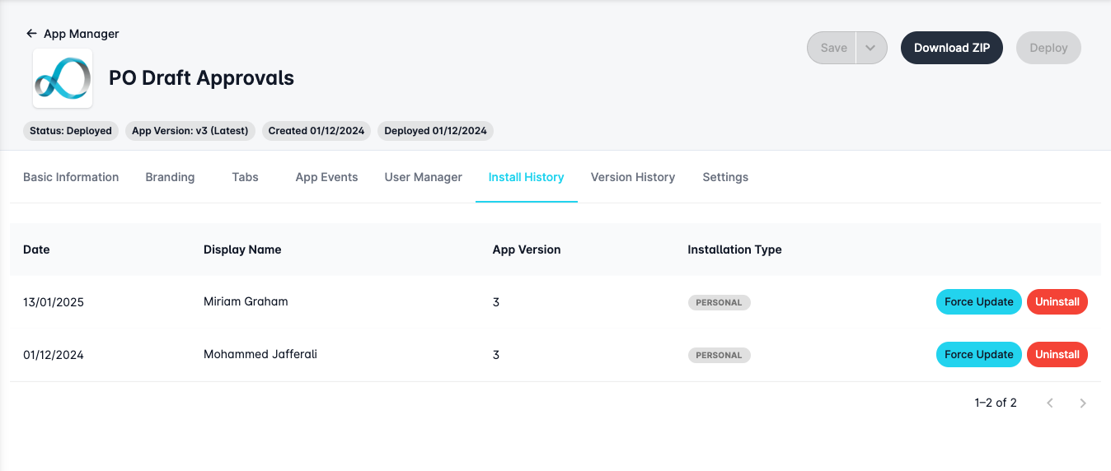Open the Version History tab
The height and width of the screenshot is (471, 1111).
point(632,177)
